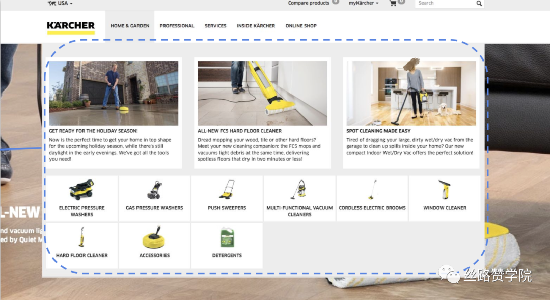
Task: Switch to the Online Shop menu item
Action: coord(301,26)
